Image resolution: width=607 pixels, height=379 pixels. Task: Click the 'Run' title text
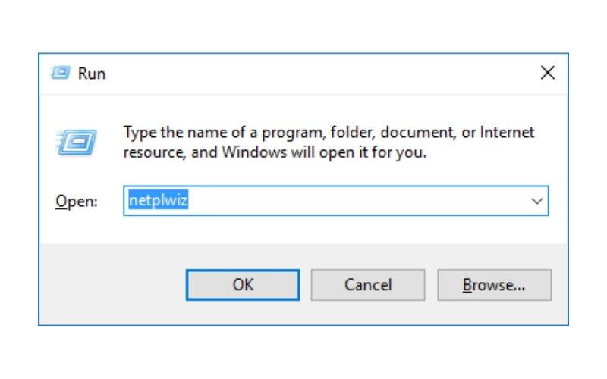click(x=91, y=74)
